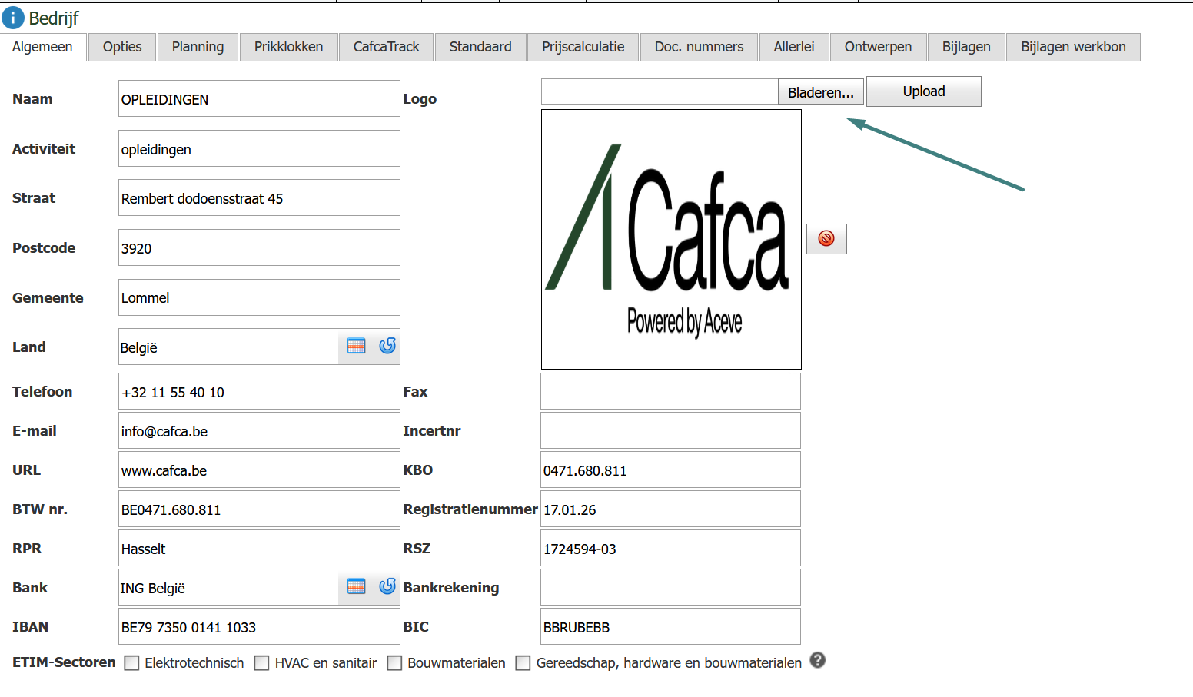
Task: Go to the Planning tab
Action: [198, 47]
